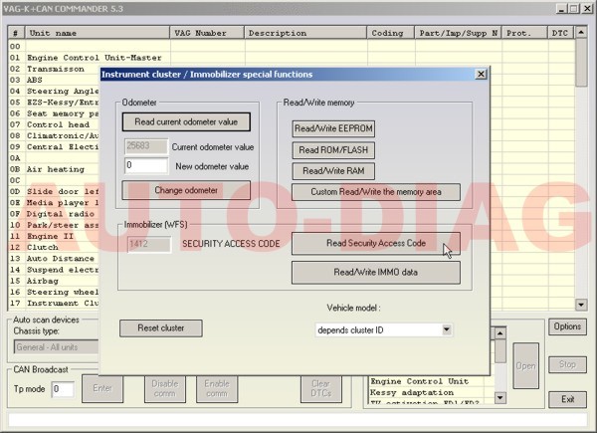597x433 pixels.
Task: Select row 0F Digital radio
Action: coord(54,214)
